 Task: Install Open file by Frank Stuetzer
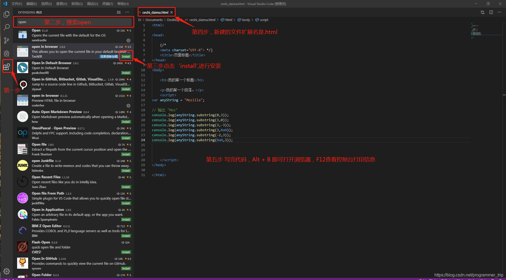point(126,154)
